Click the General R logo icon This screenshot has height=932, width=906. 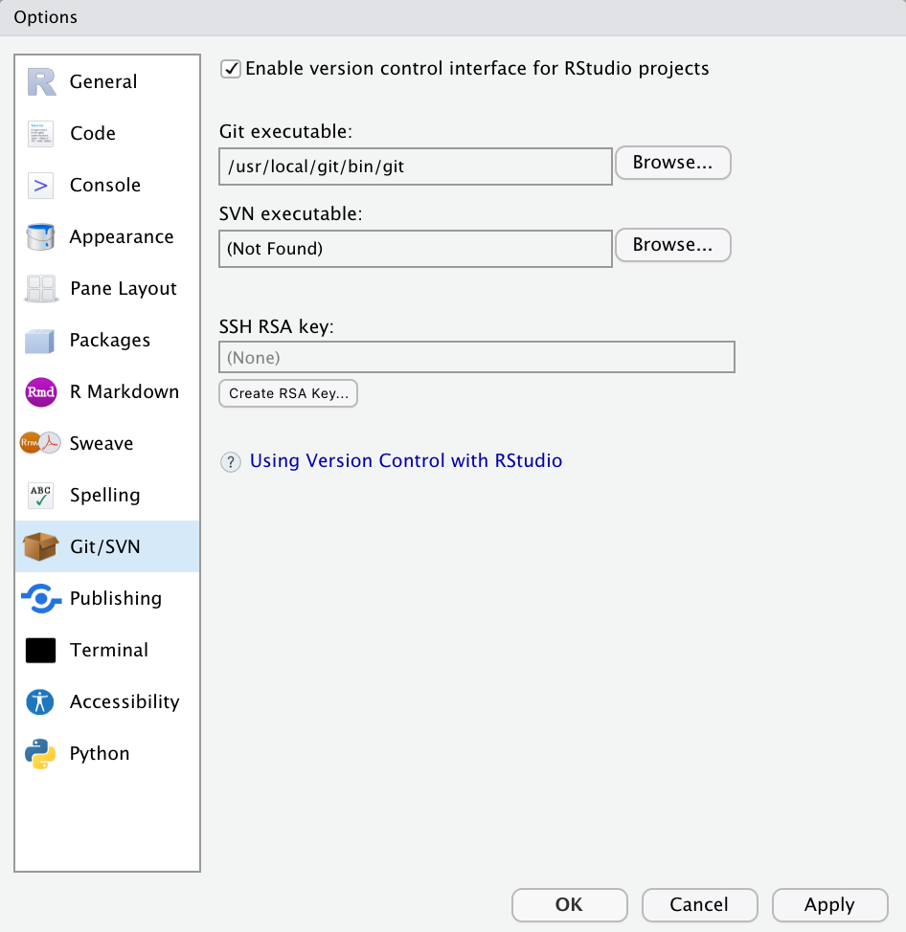click(41, 82)
